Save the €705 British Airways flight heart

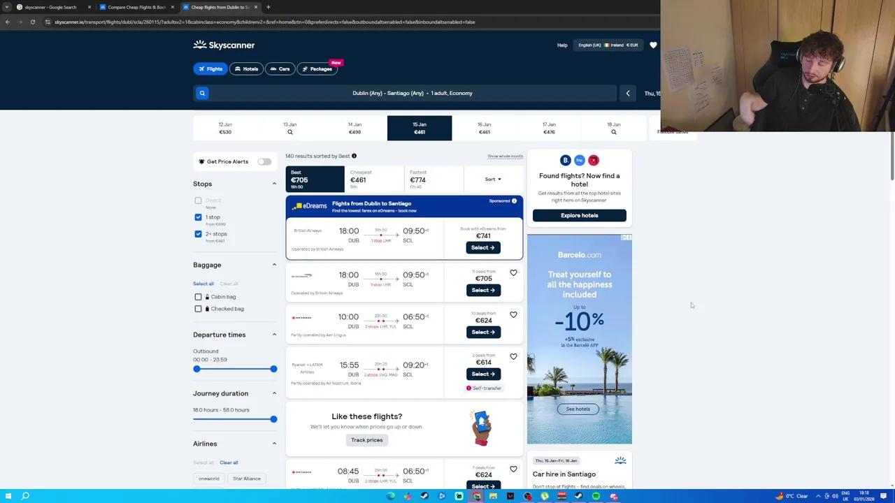pos(513,273)
